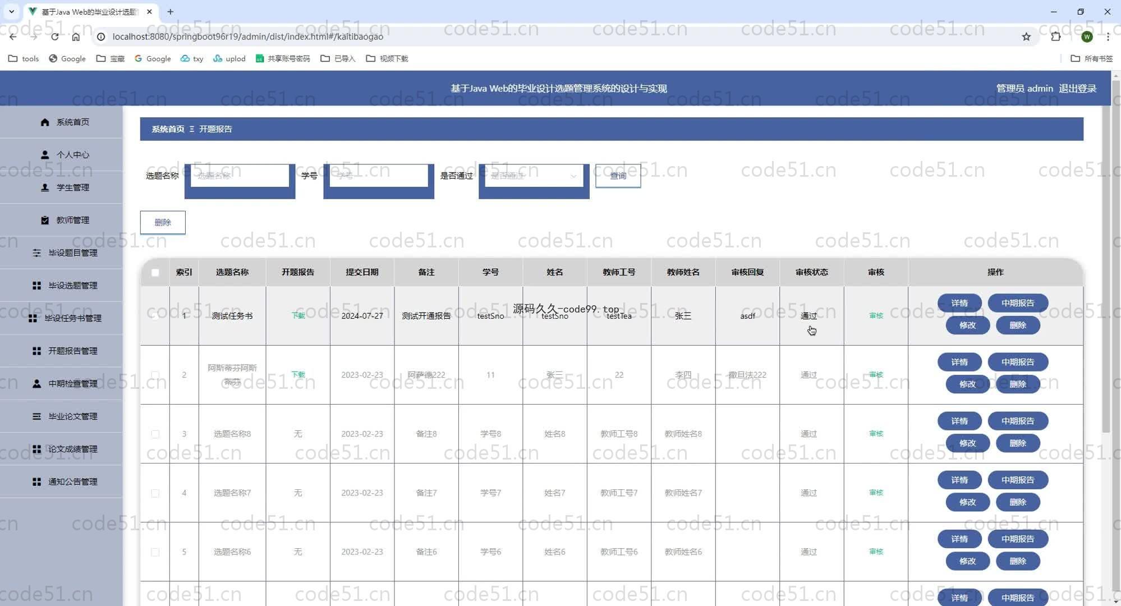Bookmark this page with the star icon
Image resolution: width=1121 pixels, height=606 pixels.
(x=1026, y=36)
